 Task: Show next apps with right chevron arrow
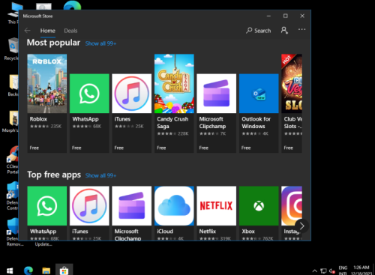301,226
